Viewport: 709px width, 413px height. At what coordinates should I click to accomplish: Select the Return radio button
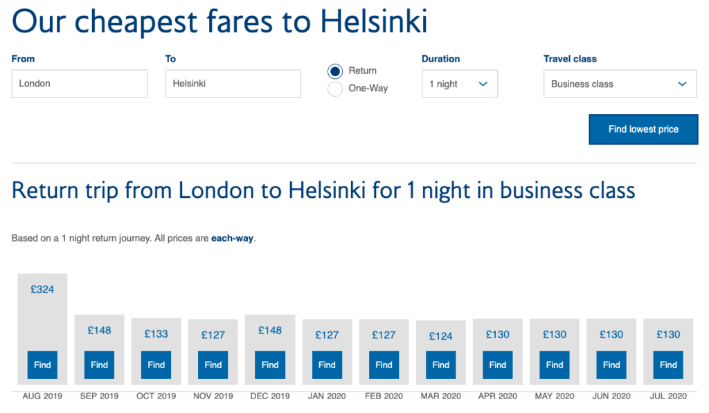335,71
